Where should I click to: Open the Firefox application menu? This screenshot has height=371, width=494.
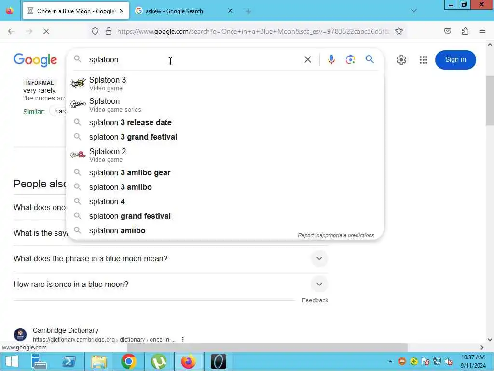coord(482,31)
